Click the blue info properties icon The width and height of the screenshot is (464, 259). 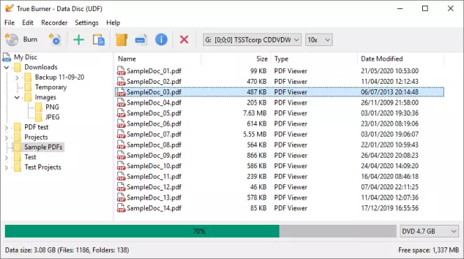(x=161, y=40)
